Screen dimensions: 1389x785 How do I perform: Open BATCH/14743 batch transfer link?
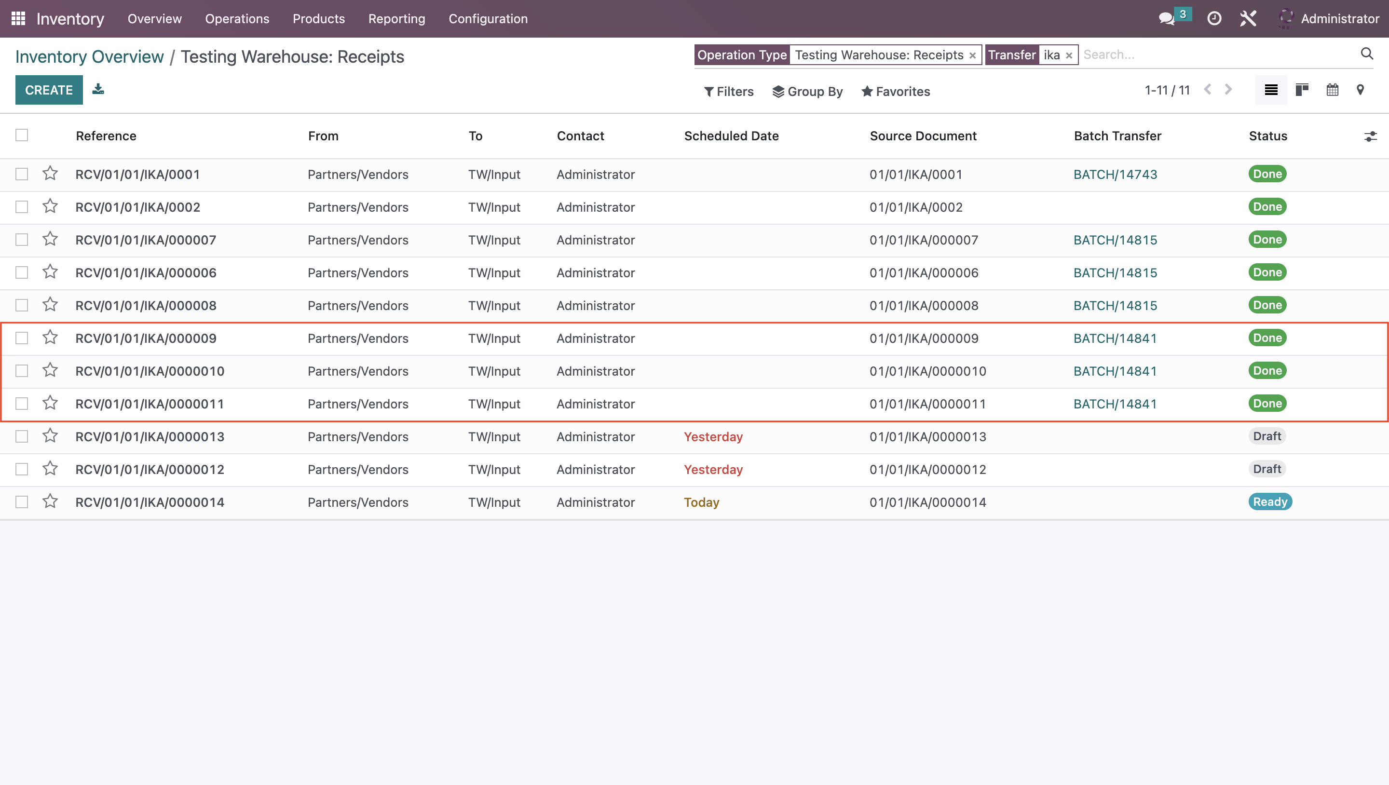click(x=1115, y=174)
